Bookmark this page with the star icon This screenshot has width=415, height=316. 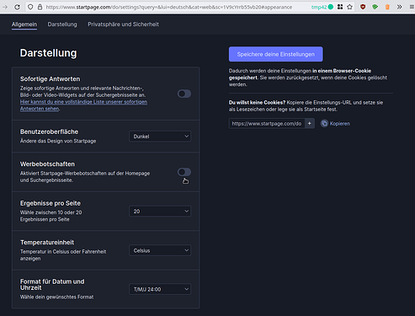[349, 7]
